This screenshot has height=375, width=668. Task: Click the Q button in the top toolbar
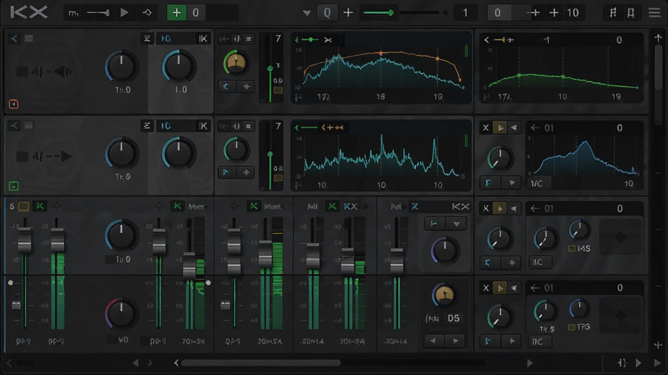point(327,13)
